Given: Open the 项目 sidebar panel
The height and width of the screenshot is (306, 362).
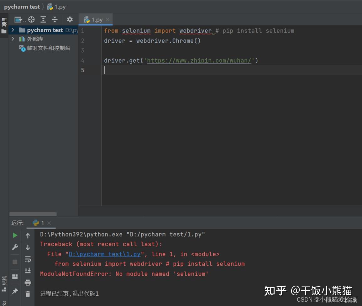Looking at the screenshot, I should point(3,23).
